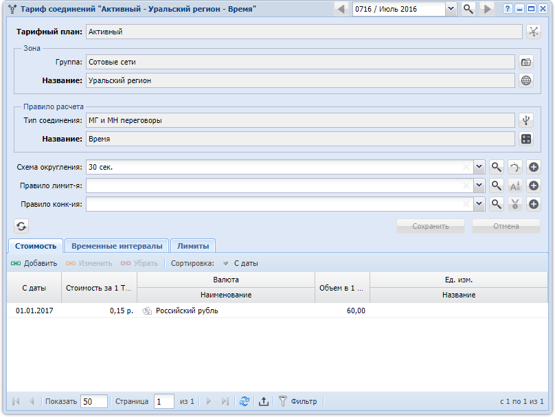Screen dimensions: 555x417
Task: Click the Правило лимит-я input field
Action: click(280, 185)
